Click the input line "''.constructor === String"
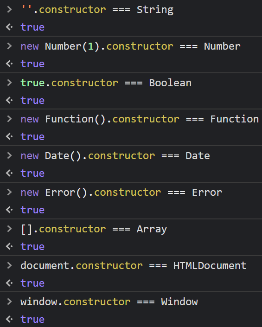Image resolution: width=262 pixels, height=327 pixels. 97,10
